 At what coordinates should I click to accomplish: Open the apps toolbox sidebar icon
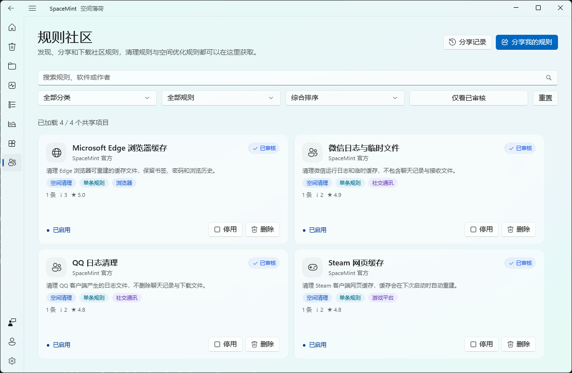[12, 143]
